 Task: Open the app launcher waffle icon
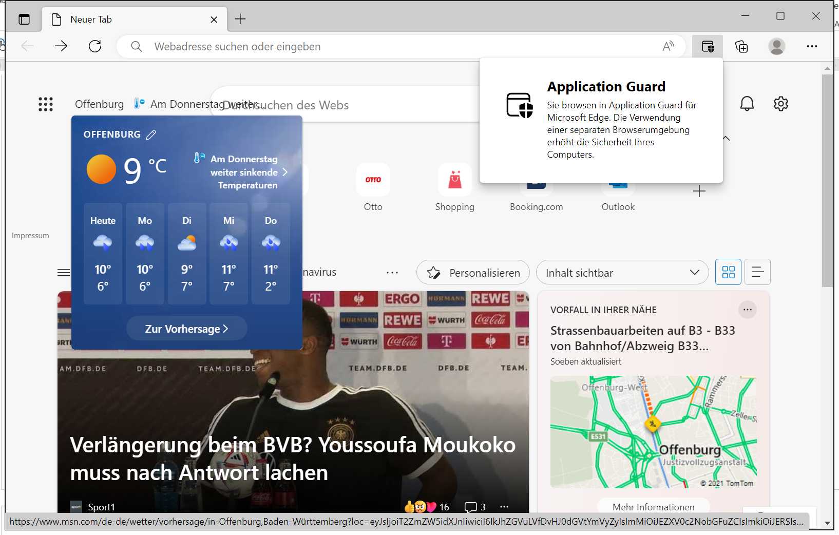tap(45, 104)
